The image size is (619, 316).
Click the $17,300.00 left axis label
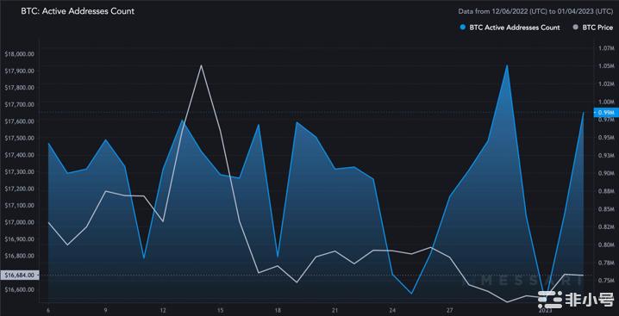click(x=19, y=171)
